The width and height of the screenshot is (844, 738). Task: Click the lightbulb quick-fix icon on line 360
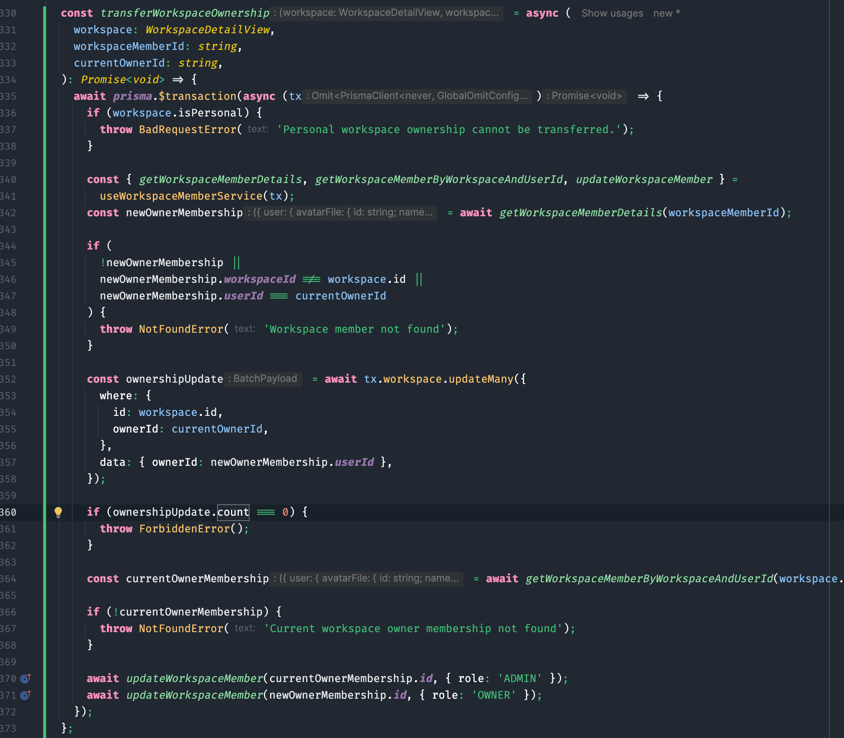tap(58, 512)
